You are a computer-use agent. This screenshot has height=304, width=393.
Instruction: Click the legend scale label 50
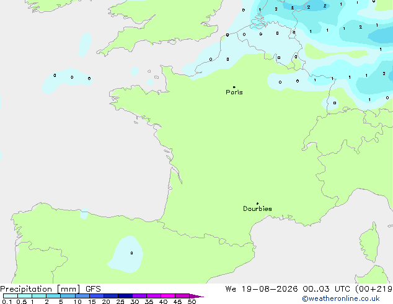pos(192,302)
